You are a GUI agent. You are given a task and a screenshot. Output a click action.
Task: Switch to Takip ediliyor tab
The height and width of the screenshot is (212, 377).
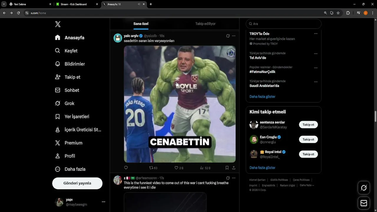(205, 24)
